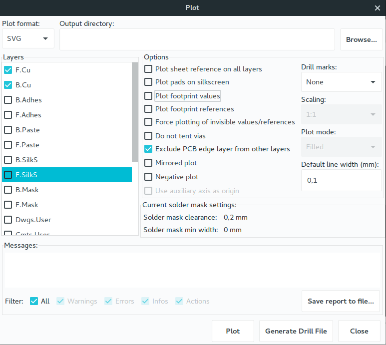Check Do not tent vias
The image size is (386, 345).
148,136
